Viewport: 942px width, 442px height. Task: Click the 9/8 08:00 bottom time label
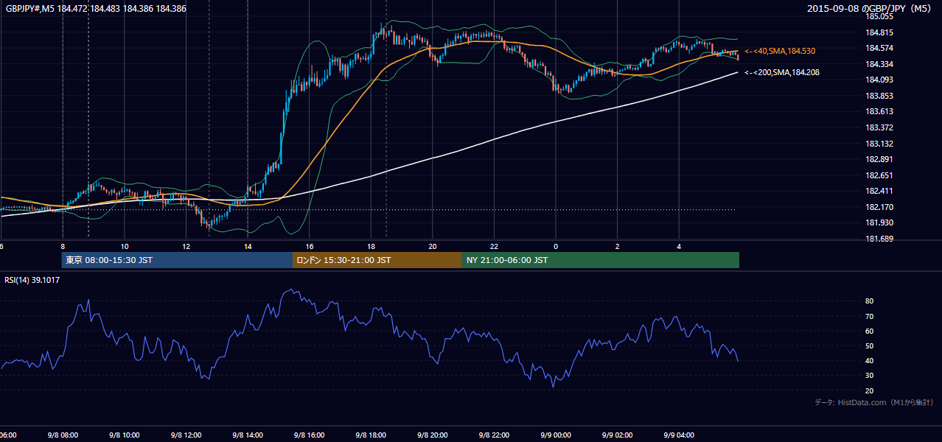(63, 435)
